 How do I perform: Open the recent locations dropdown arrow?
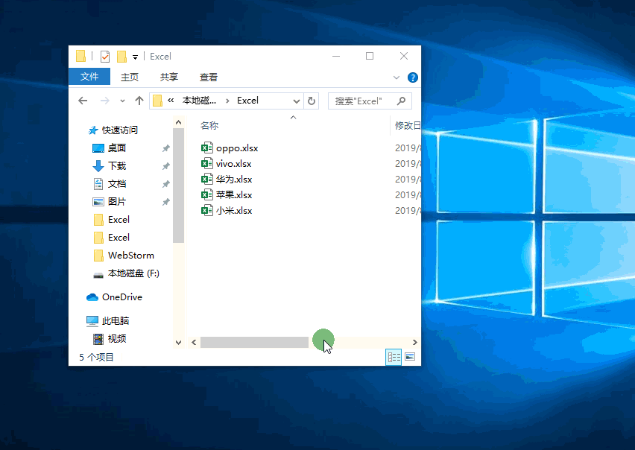123,101
